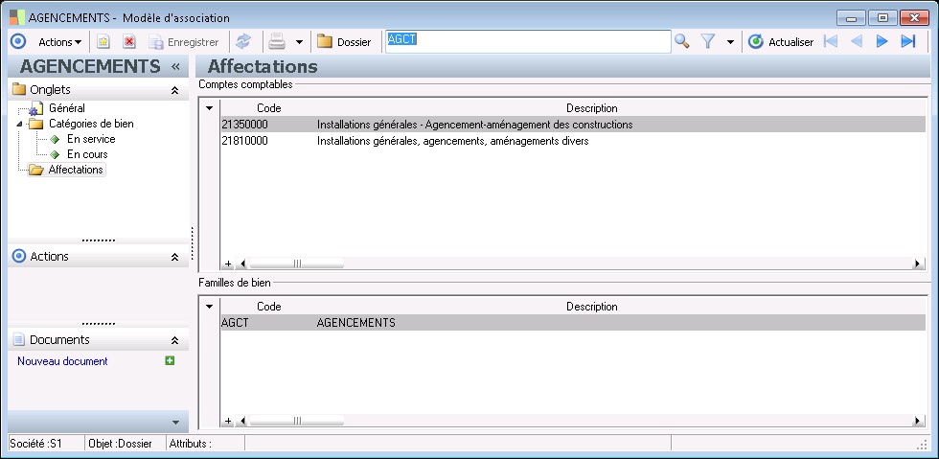Click the Actualiser button
Screen dimensions: 939x459
tap(781, 42)
